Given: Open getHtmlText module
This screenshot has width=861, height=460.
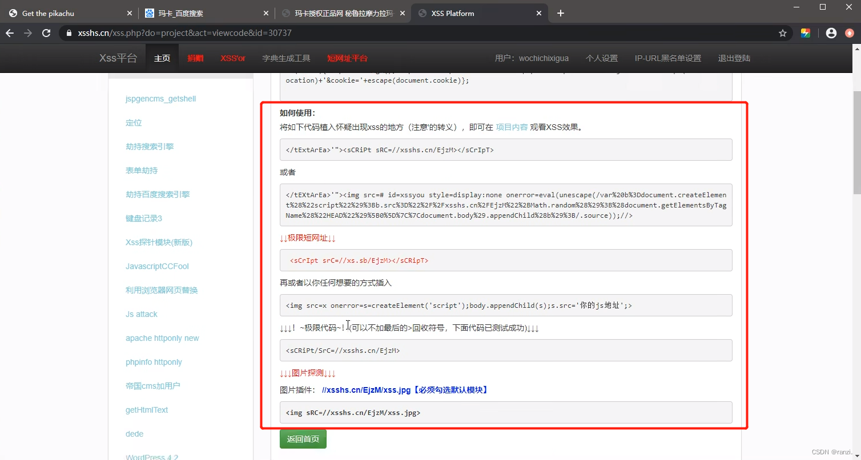Looking at the screenshot, I should (x=147, y=410).
